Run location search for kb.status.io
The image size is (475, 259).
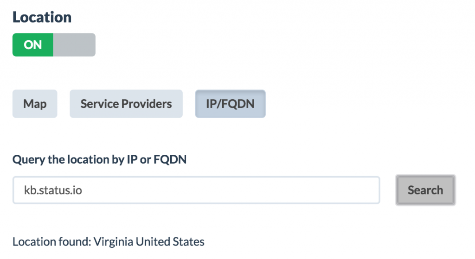point(425,190)
